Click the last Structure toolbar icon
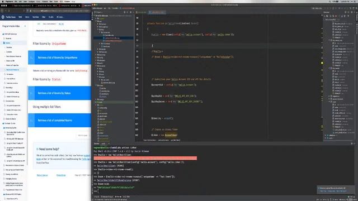The width and height of the screenshot is (358, 201). 348,16
